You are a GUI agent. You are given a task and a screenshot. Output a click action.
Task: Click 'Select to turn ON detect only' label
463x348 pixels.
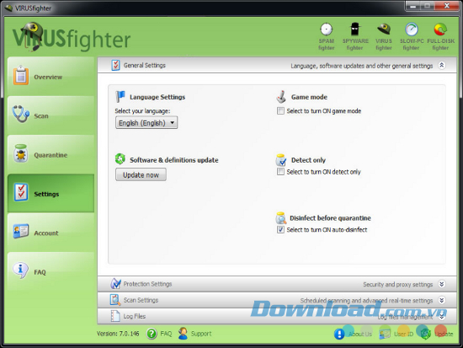click(323, 172)
